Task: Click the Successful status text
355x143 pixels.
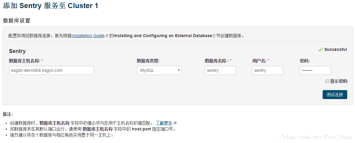Action: pos(336,49)
